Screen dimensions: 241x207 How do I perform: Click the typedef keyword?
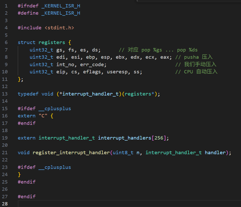[28, 94]
